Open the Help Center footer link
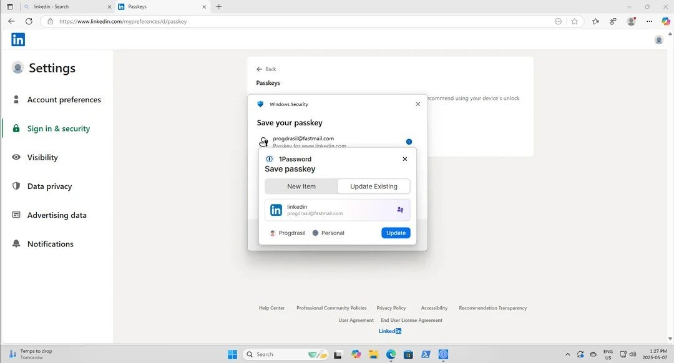Image resolution: width=674 pixels, height=363 pixels. 271,308
